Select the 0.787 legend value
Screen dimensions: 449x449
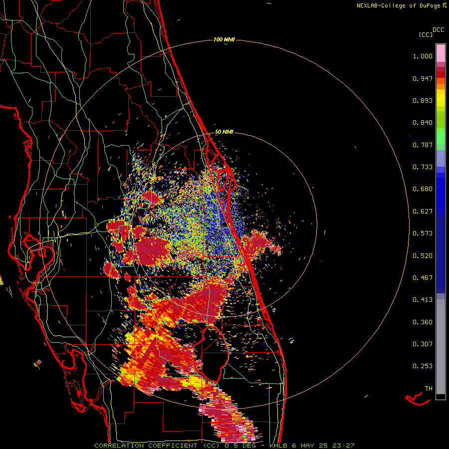[423, 145]
